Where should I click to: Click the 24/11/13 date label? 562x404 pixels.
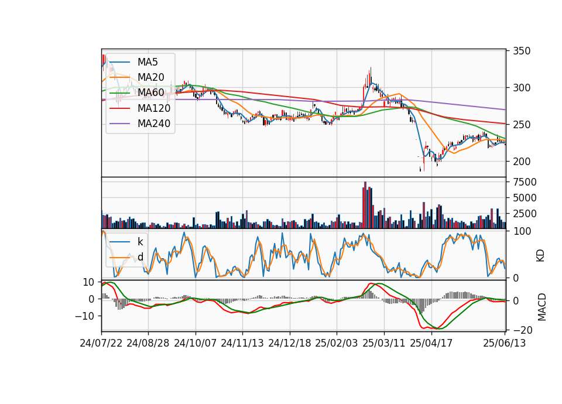242,343
